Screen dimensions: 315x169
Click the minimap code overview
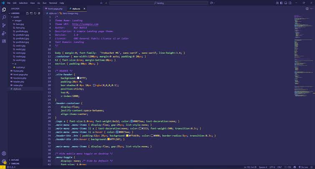(x=303, y=56)
